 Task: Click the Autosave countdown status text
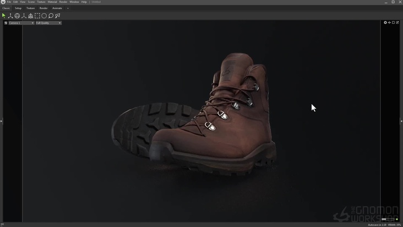[x=377, y=225]
